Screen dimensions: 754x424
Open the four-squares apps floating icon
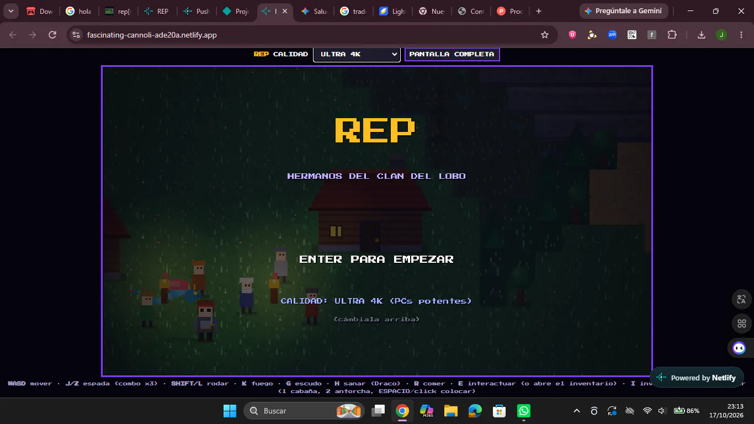741,324
